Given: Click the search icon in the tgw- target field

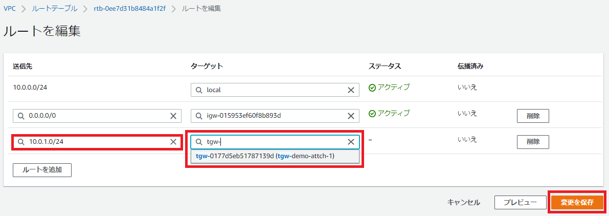Looking at the screenshot, I should [x=198, y=142].
